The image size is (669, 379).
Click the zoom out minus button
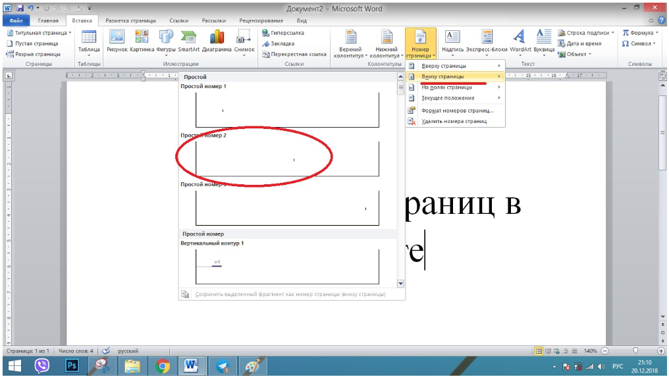point(604,351)
